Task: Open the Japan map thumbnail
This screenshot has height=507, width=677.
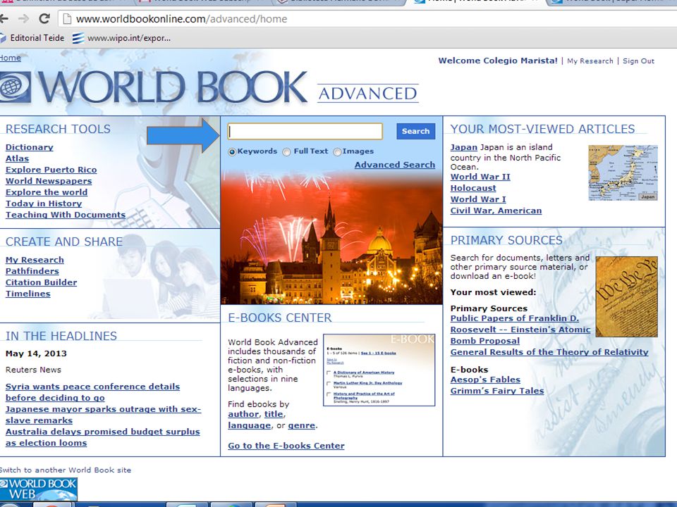Action: click(x=623, y=173)
